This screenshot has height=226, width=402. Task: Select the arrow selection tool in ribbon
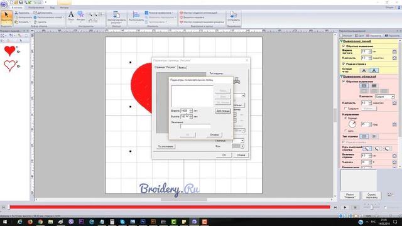tap(6, 18)
